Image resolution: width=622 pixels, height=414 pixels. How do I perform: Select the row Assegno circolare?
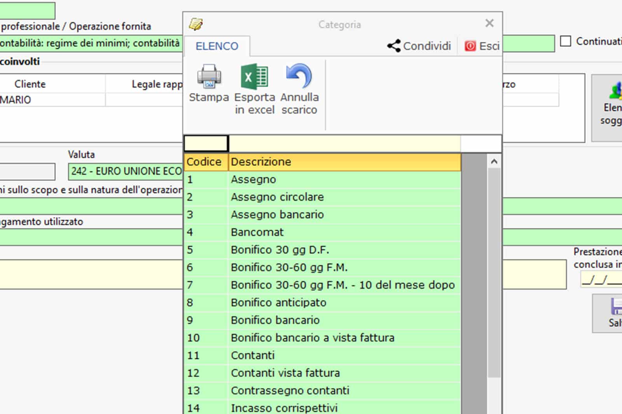pos(322,197)
